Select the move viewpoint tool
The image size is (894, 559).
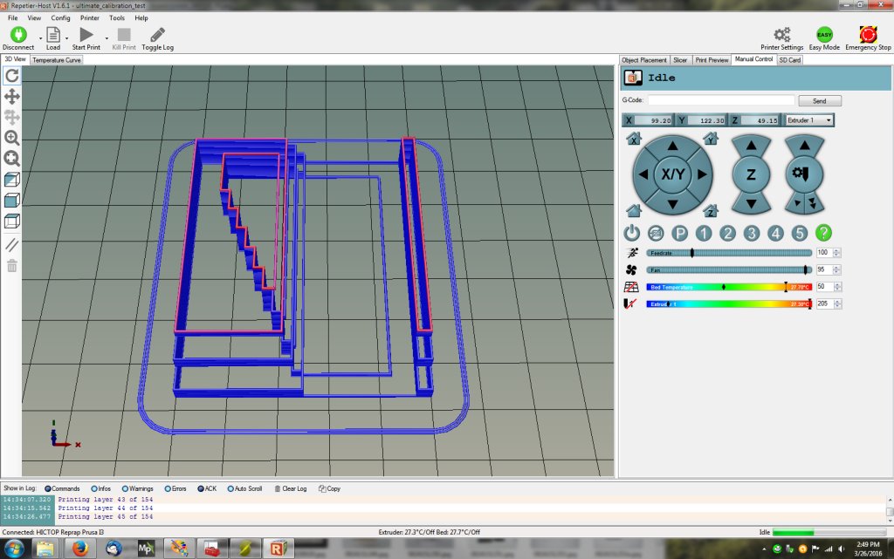pyautogui.click(x=12, y=97)
